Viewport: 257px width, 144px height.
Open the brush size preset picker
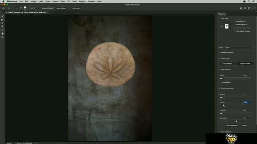pos(28,8)
